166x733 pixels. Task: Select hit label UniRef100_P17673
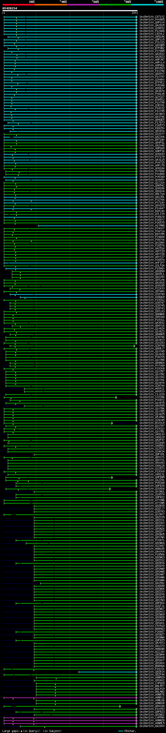tap(152, 123)
